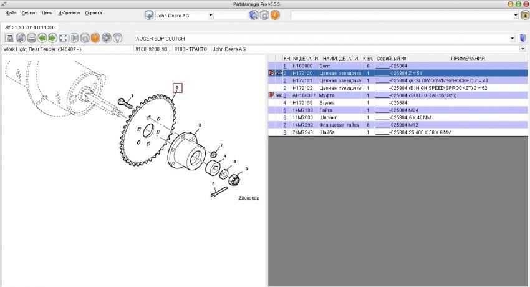This screenshot has width=530, height=287.
Task: Click key number link 3 for AH166327
Action: click(284, 95)
